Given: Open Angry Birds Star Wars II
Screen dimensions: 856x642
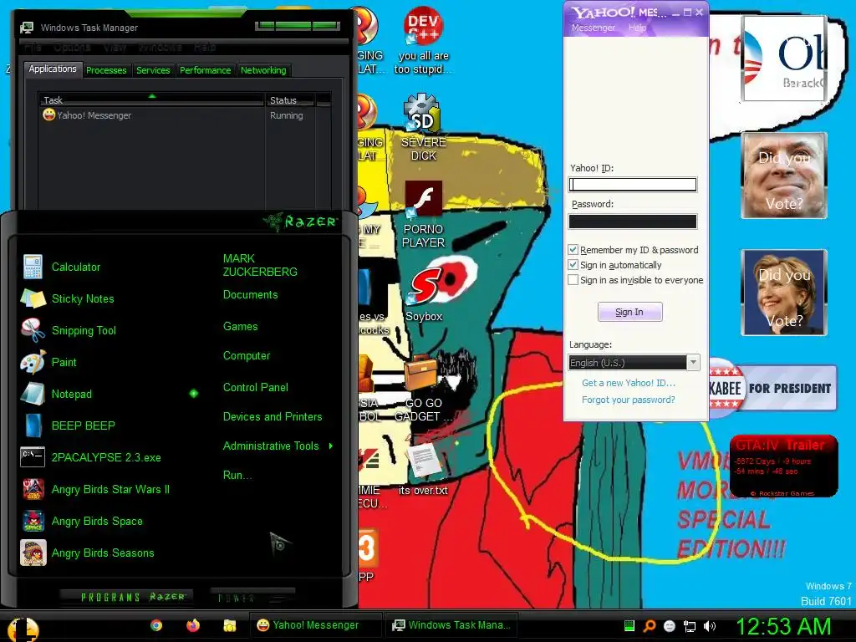Looking at the screenshot, I should click(x=95, y=489).
